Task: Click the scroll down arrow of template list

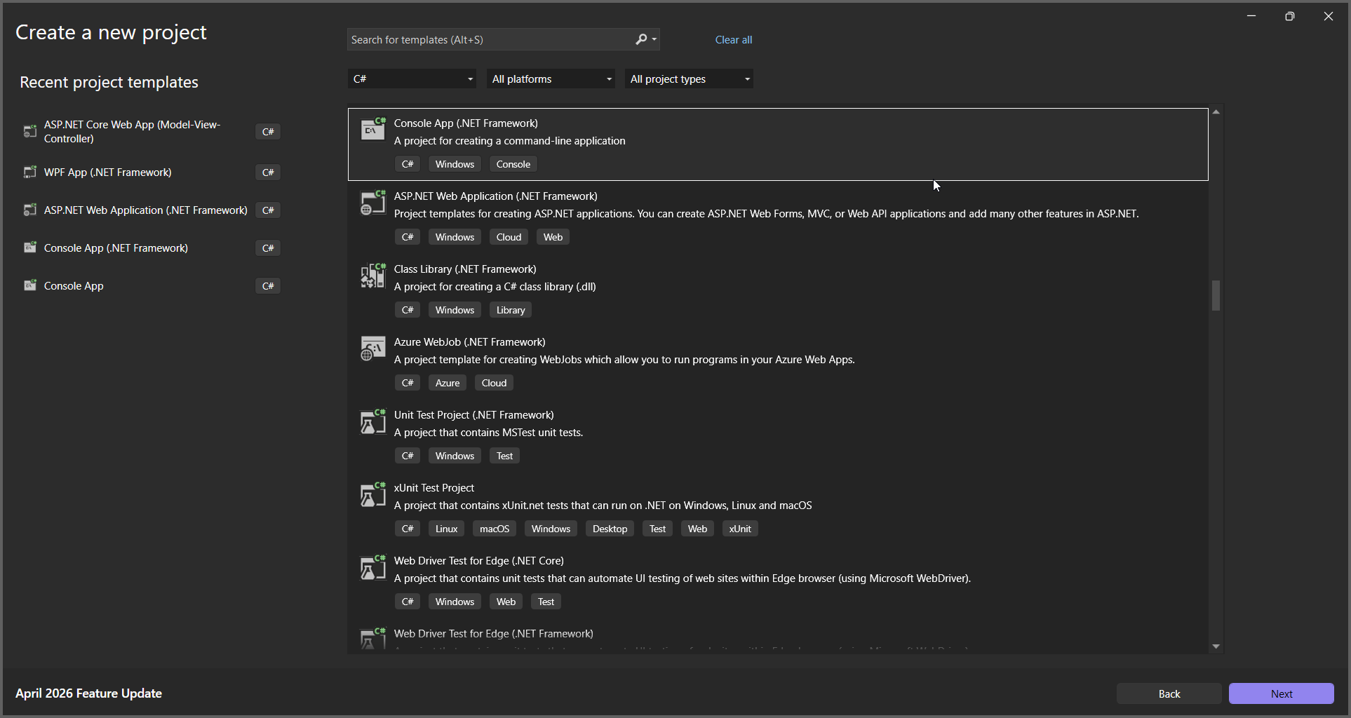Action: click(x=1216, y=646)
